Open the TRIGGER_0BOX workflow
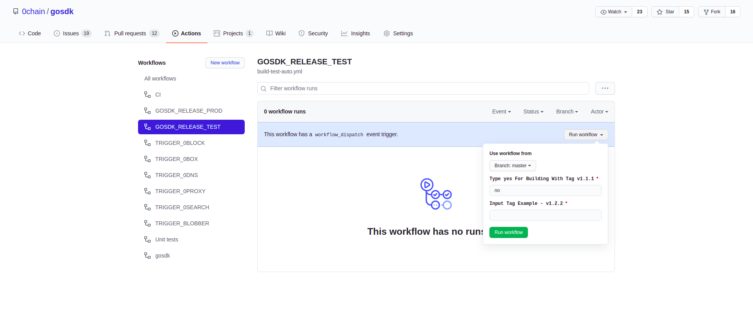This screenshot has width=753, height=327. (x=191, y=159)
